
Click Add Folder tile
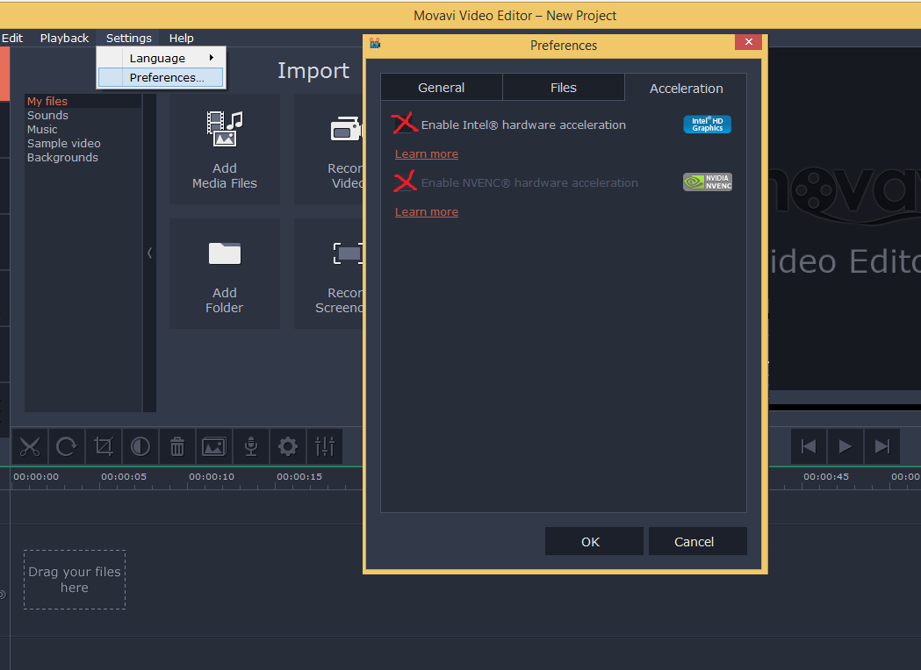pyautogui.click(x=225, y=274)
